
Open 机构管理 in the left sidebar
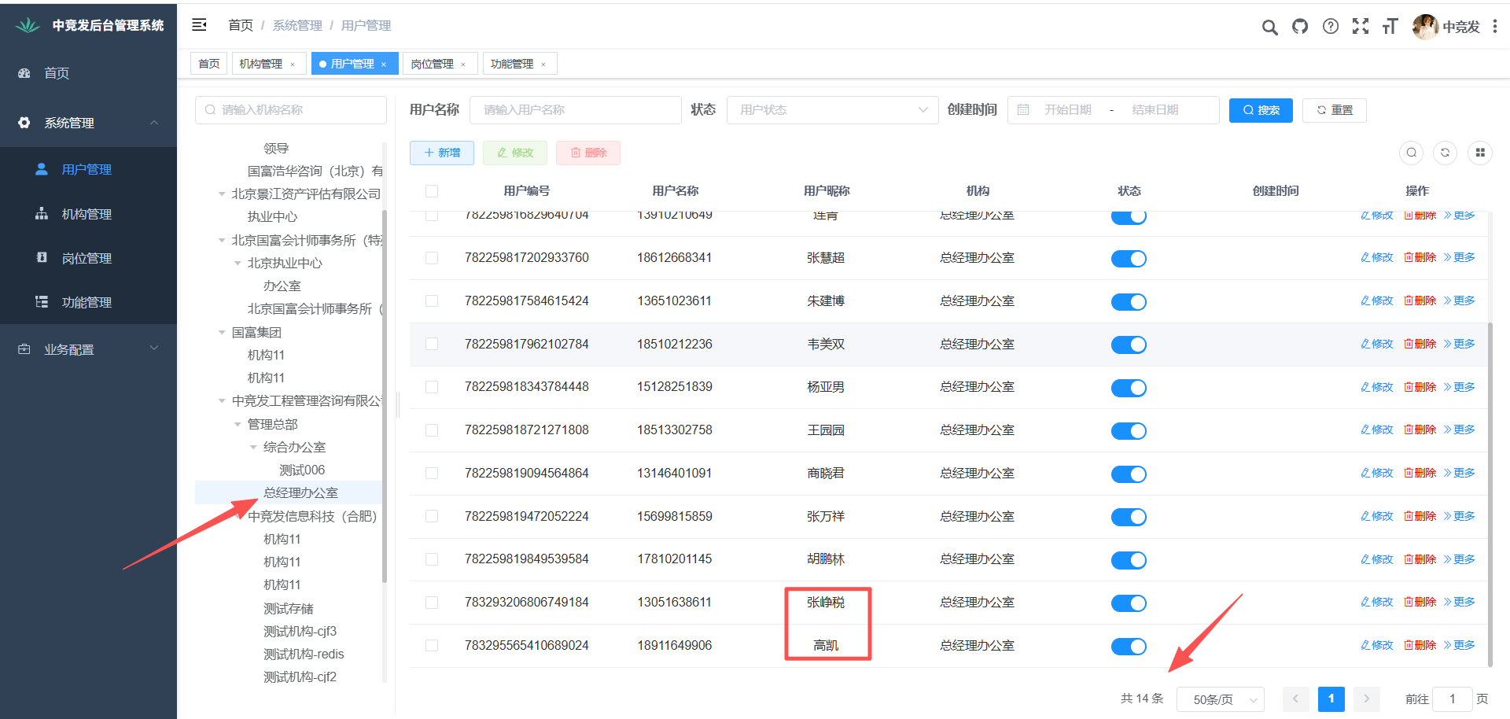point(87,214)
